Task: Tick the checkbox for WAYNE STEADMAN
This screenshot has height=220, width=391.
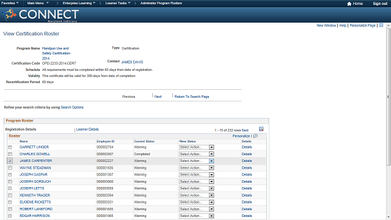Action: click(x=10, y=168)
